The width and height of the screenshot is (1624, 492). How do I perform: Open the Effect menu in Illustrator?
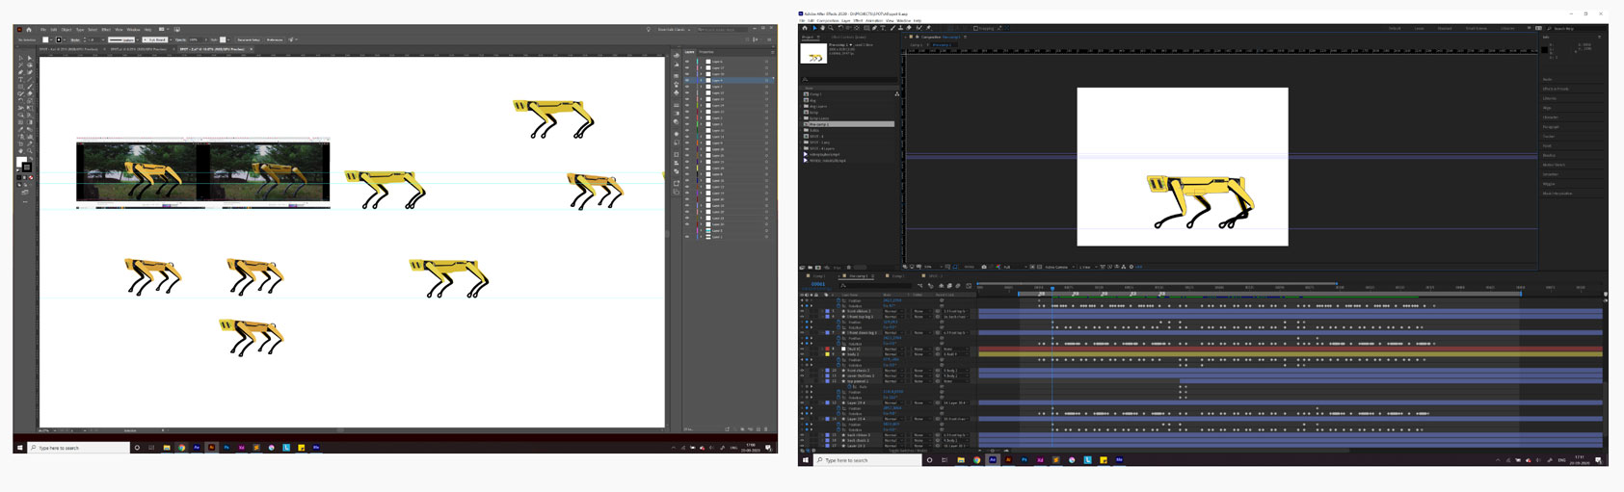pyautogui.click(x=106, y=30)
